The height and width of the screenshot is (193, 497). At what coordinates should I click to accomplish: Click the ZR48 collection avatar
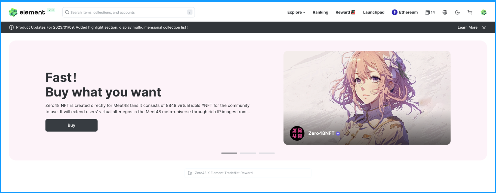(297, 133)
